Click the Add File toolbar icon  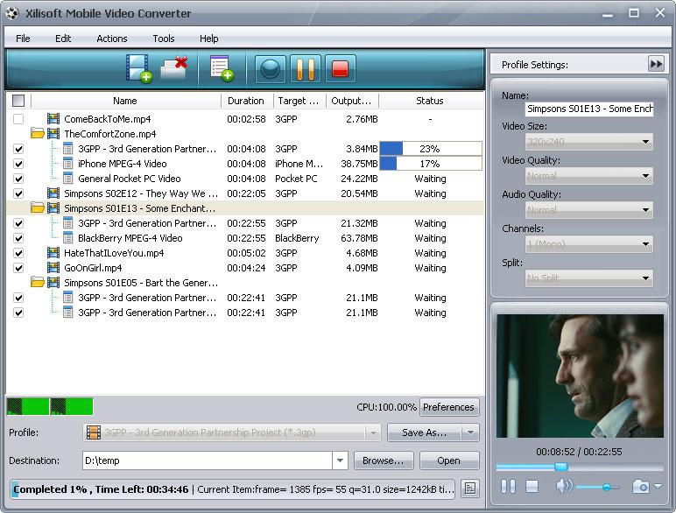click(139, 68)
